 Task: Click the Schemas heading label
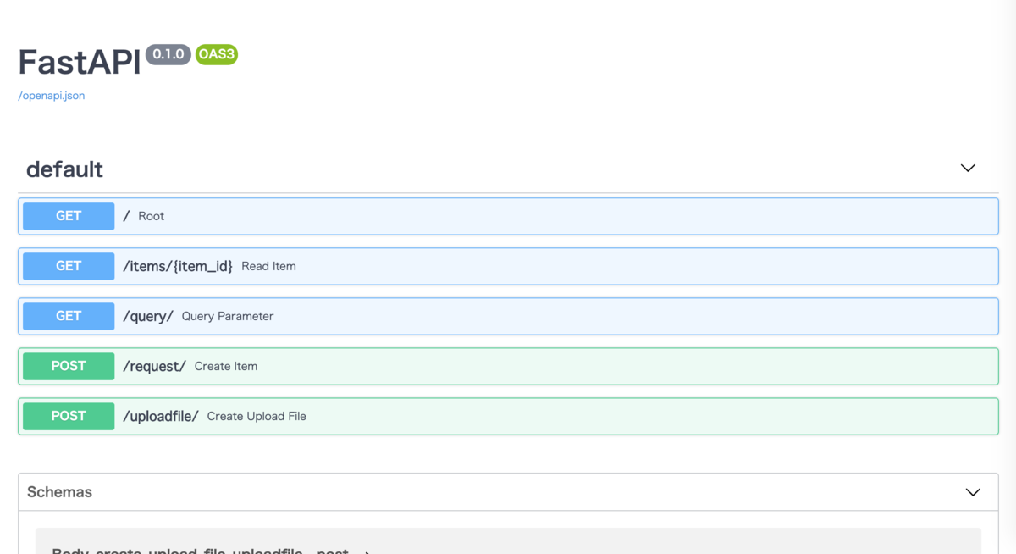(x=59, y=492)
